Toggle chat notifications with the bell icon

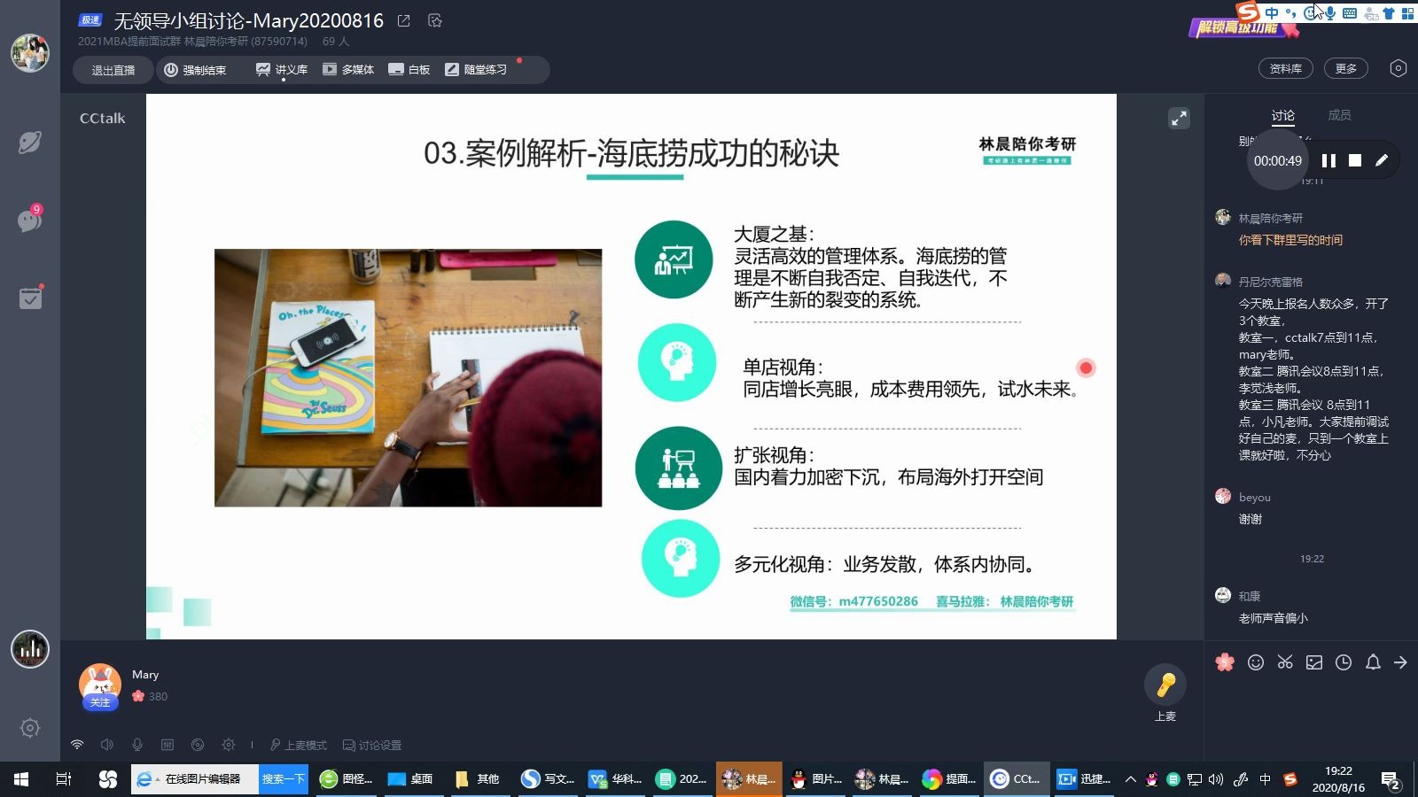click(1373, 662)
